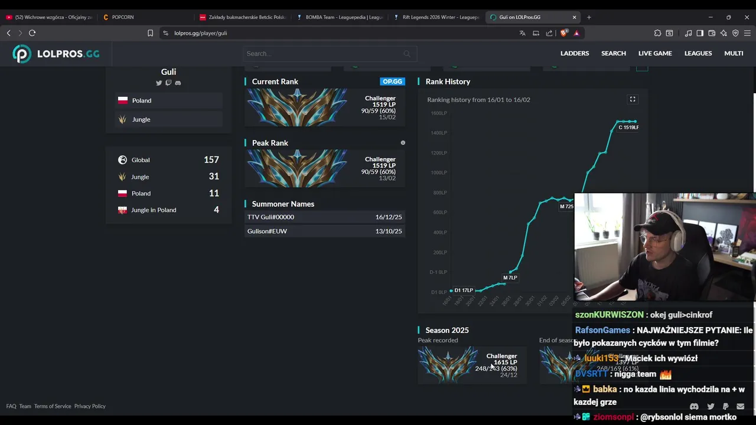Switch to the Wichrowe wzgórza YouTube tab
This screenshot has height=425, width=756.
pos(49,17)
